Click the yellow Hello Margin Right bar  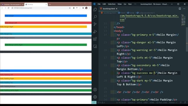click(43, 27)
